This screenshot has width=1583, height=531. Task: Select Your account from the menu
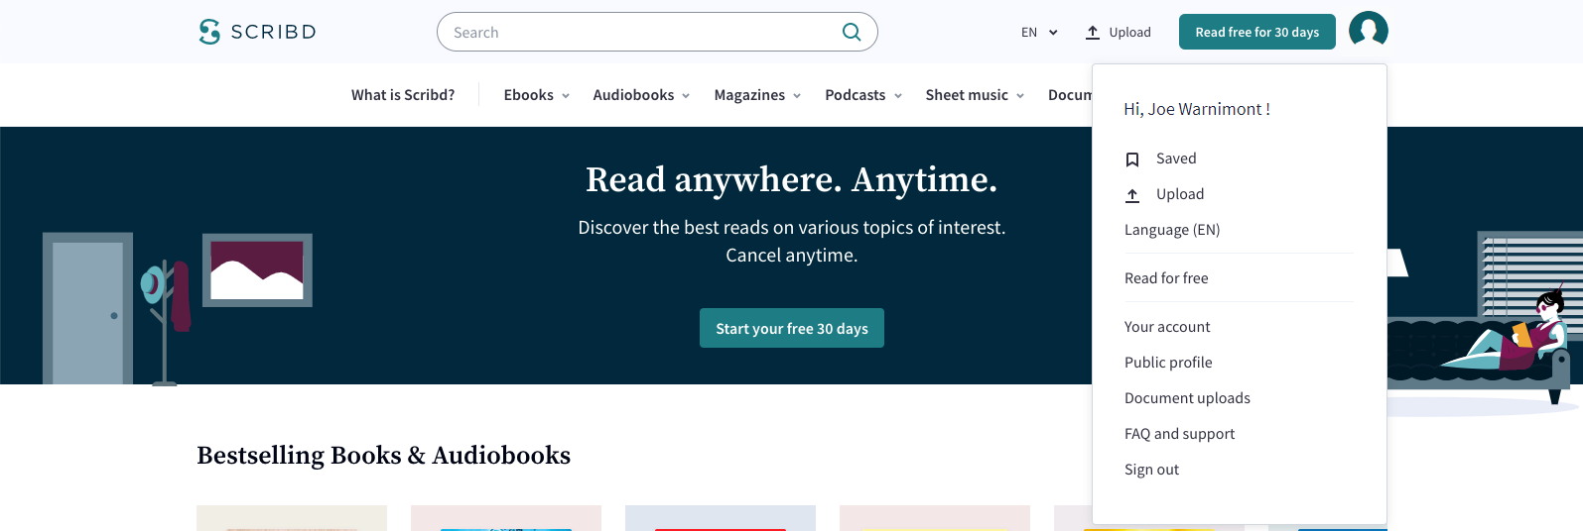click(x=1167, y=327)
